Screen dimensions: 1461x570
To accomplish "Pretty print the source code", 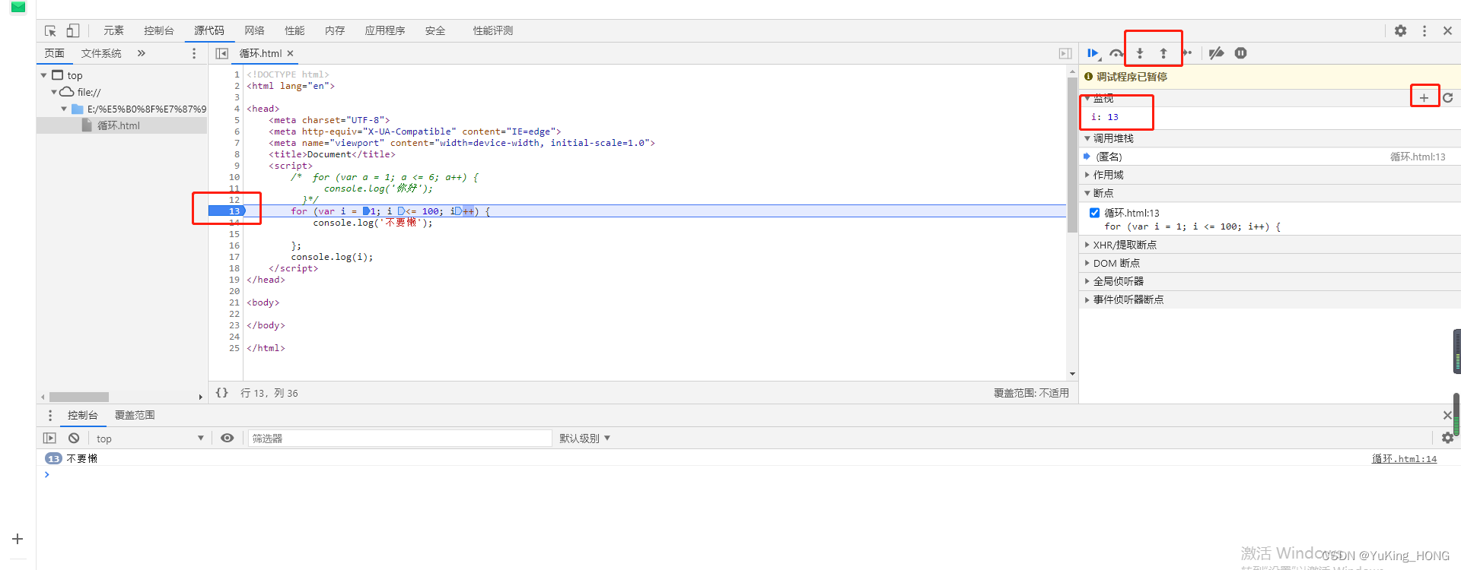I will coord(222,393).
